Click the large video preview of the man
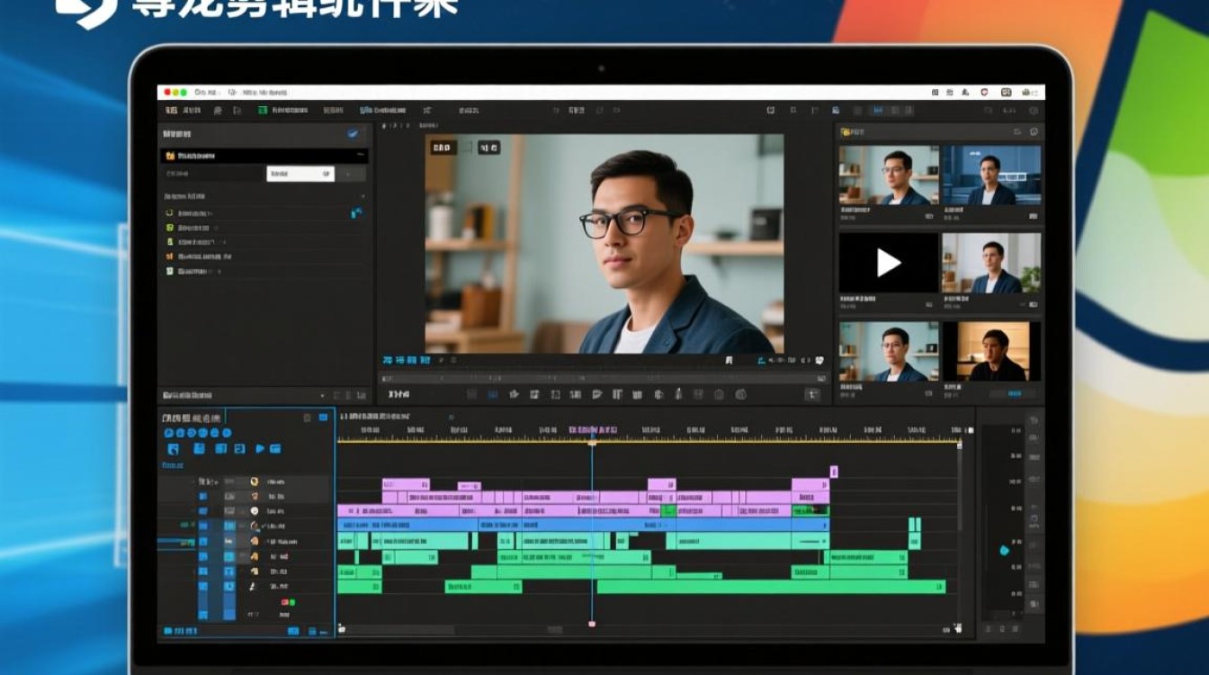This screenshot has width=1209, height=675. 604,244
